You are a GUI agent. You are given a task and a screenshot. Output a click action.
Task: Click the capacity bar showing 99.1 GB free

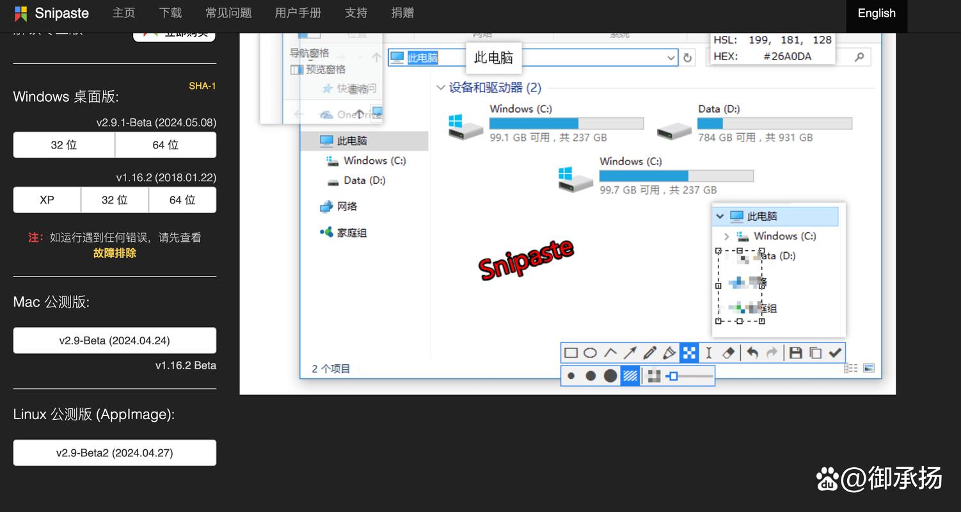coord(566,124)
